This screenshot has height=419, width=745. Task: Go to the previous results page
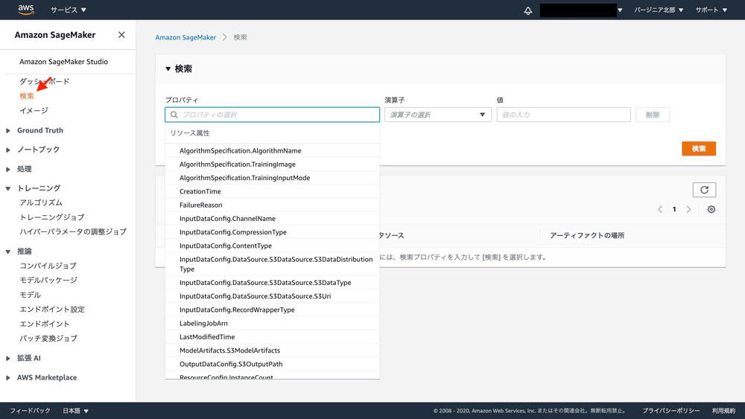point(660,209)
